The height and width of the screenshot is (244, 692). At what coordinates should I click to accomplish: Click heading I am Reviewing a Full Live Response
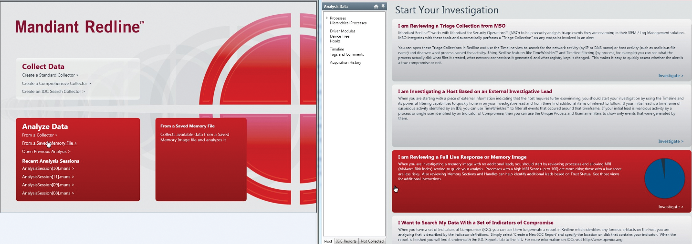[x=462, y=157]
